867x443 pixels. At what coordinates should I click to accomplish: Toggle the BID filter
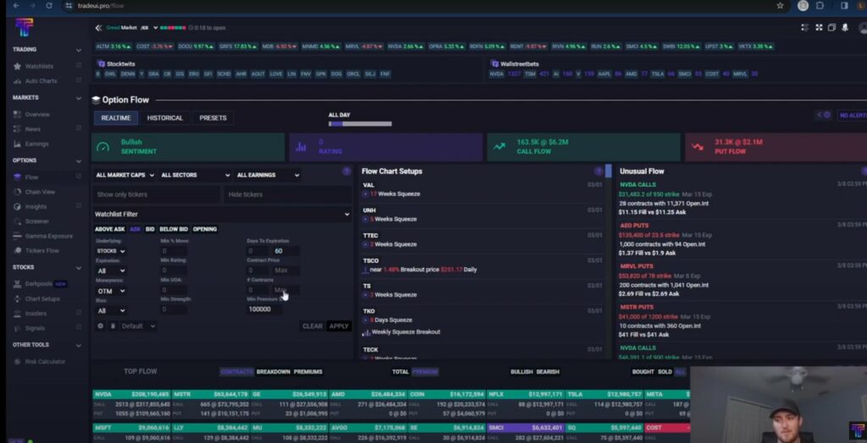[150, 229]
